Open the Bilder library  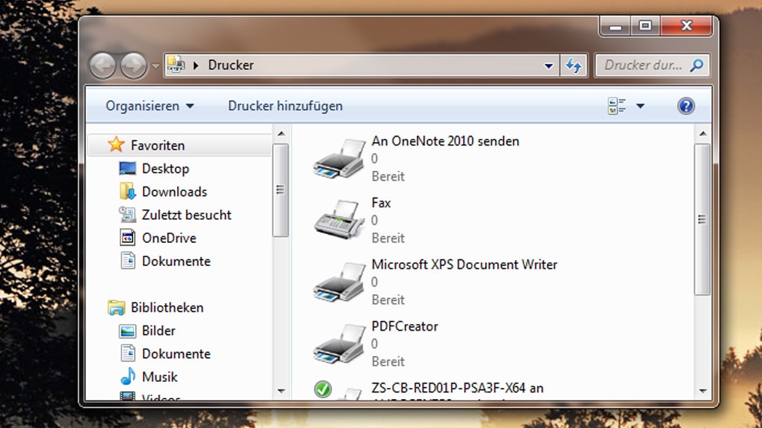coord(159,331)
